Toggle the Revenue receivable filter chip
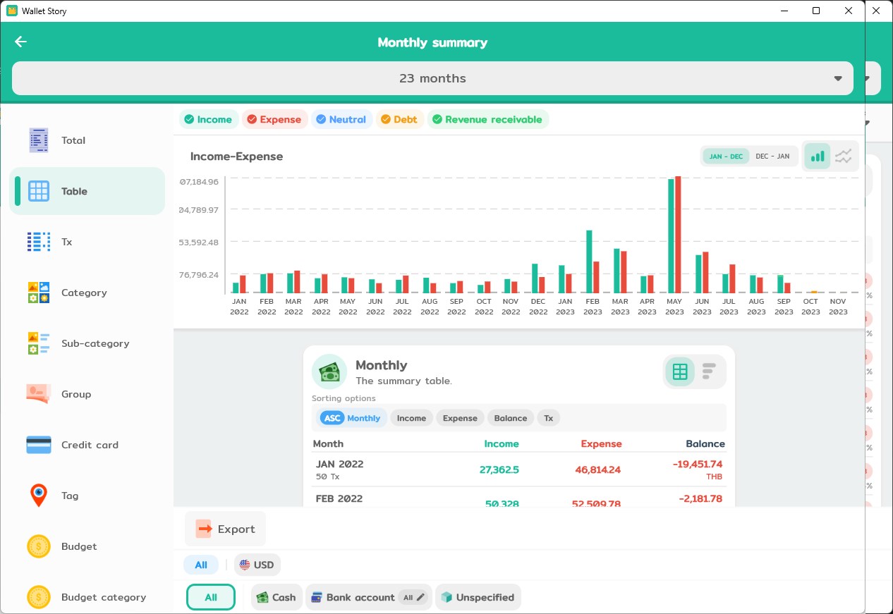This screenshot has width=893, height=614. [487, 119]
